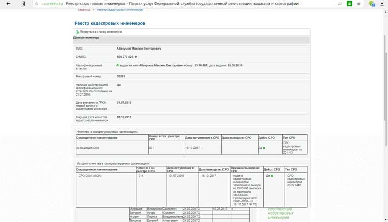This screenshot has width=388, height=222.
Task: Open the green Protect lock icon
Action: pyautogui.click(x=349, y=4)
